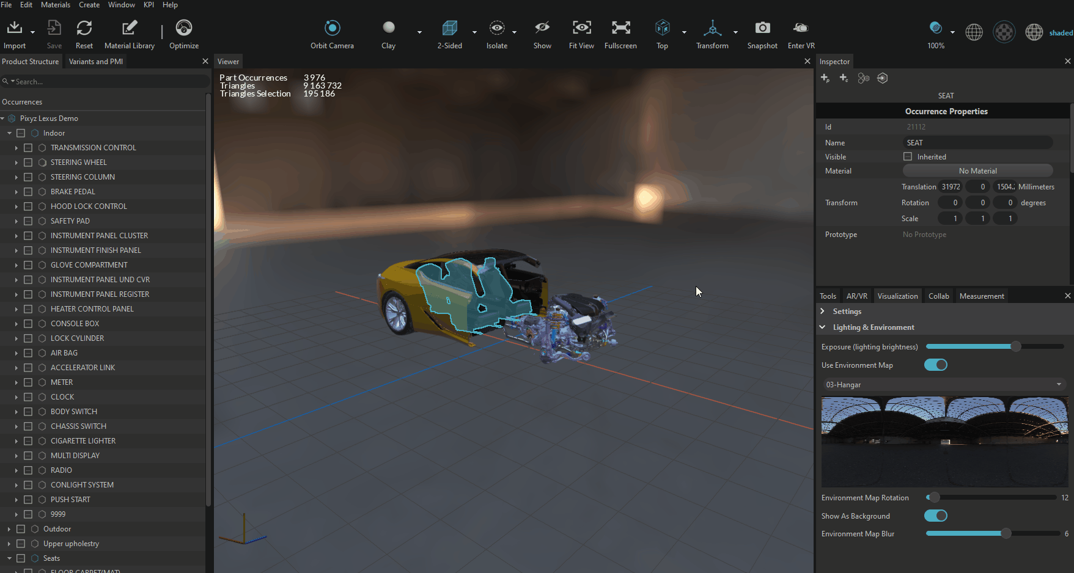Toggle the Show As Background switch

pyautogui.click(x=935, y=516)
